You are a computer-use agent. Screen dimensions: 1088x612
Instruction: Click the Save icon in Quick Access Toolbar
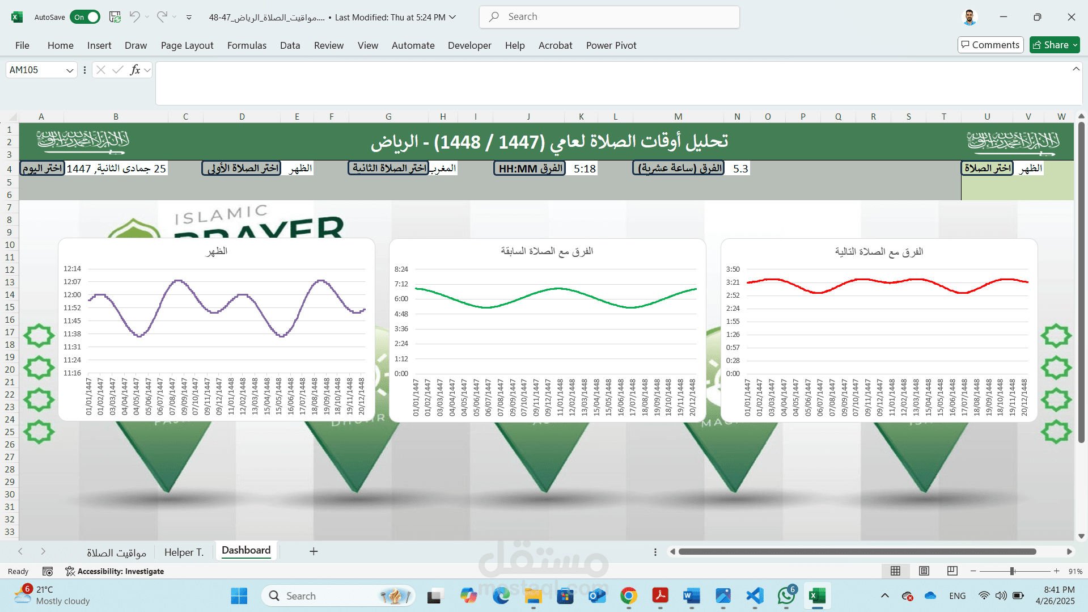115,17
